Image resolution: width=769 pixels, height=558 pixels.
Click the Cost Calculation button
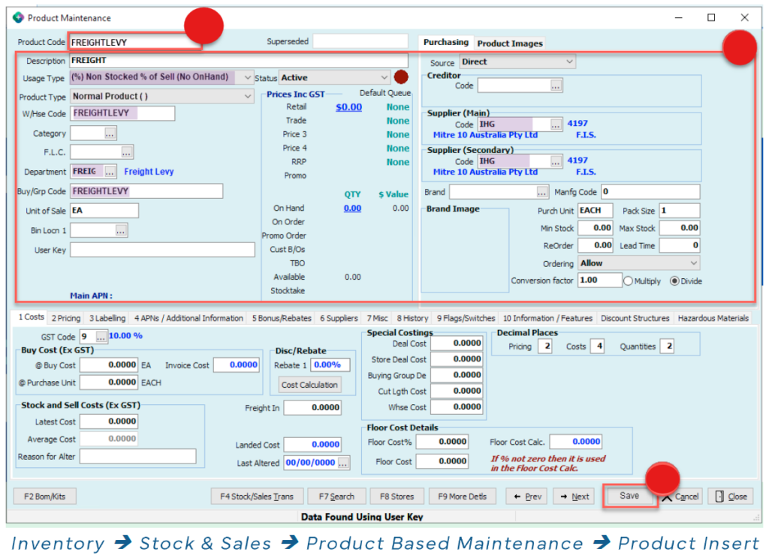tap(309, 385)
